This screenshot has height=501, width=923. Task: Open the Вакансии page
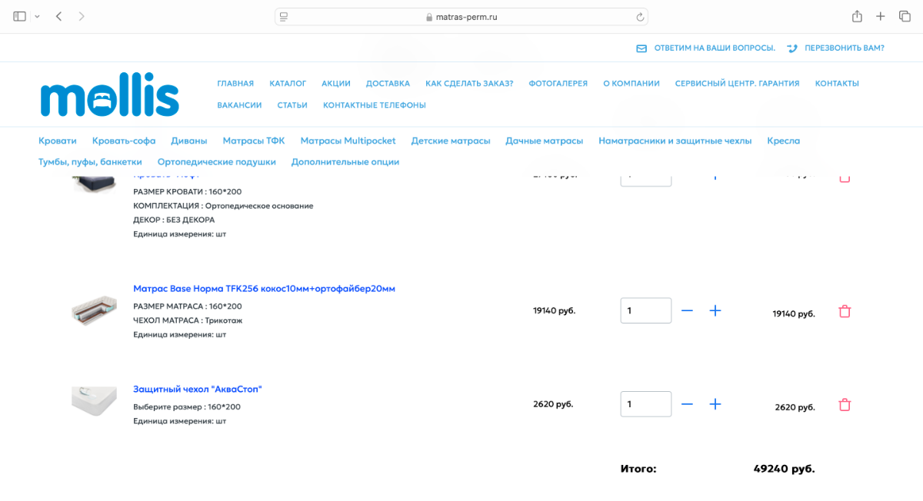click(239, 105)
